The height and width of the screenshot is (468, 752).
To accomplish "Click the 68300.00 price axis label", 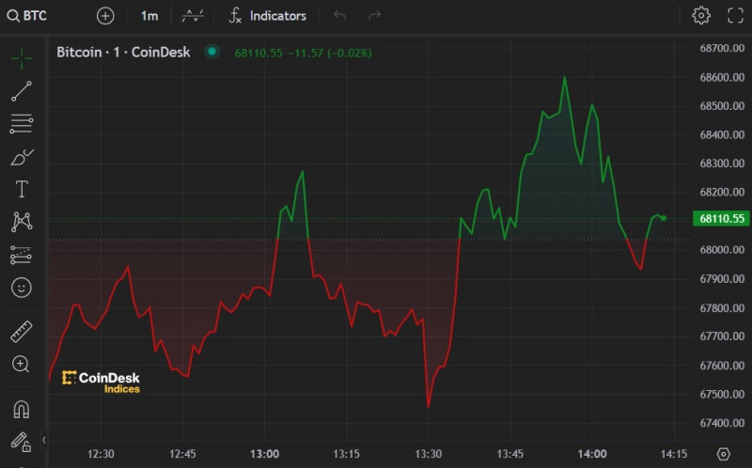I will click(722, 164).
